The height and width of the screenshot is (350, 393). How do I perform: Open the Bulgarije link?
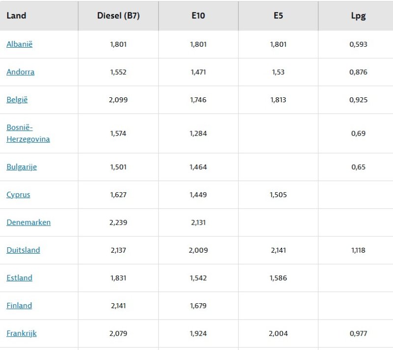coord(22,167)
